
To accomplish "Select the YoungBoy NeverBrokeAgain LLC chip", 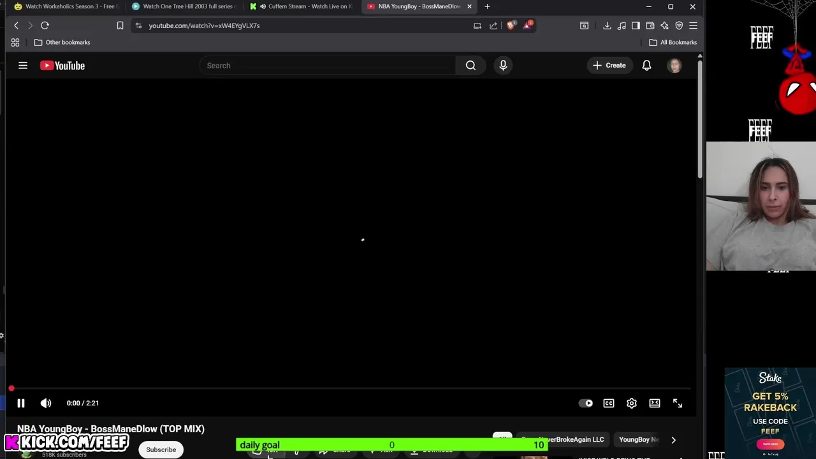I will tap(562, 439).
